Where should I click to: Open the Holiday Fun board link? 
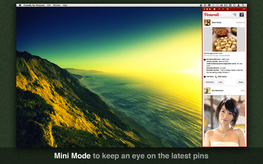[240, 23]
